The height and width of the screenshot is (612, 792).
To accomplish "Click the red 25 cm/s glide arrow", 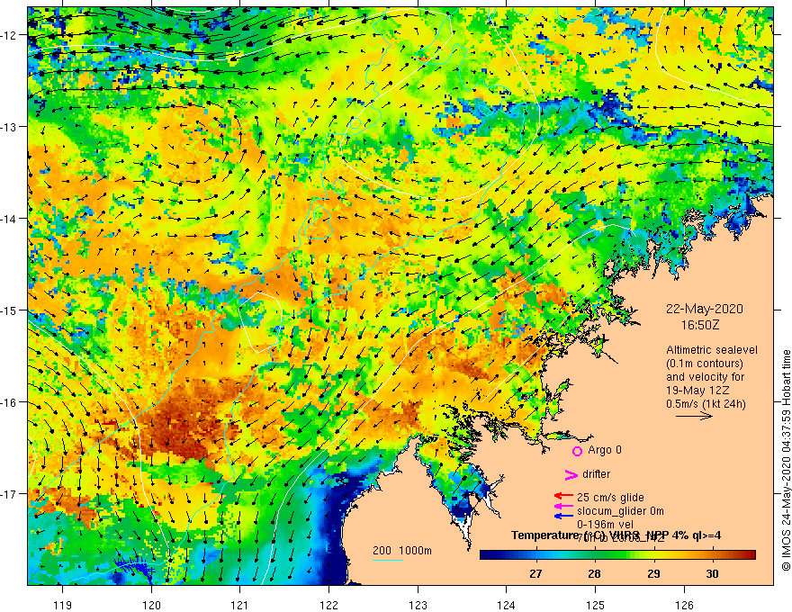I will [x=563, y=496].
